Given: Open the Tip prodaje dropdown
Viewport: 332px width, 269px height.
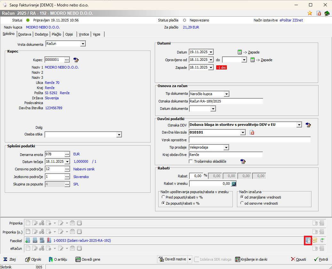Looking at the screenshot, I should tap(226, 147).
